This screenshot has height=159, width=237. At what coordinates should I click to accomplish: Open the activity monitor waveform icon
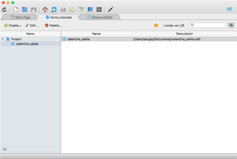[x=99, y=9]
